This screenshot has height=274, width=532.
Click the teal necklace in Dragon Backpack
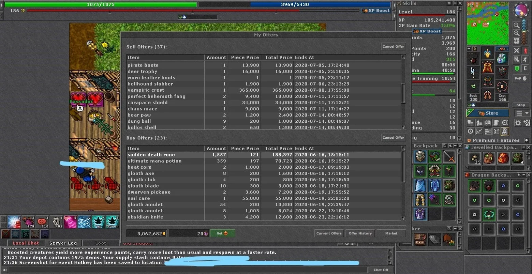click(x=489, y=215)
